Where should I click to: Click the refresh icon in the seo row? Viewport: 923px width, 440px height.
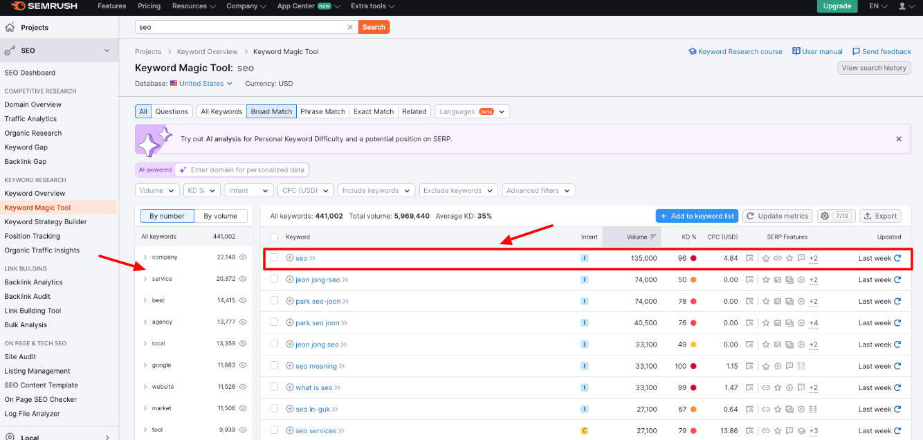point(897,259)
